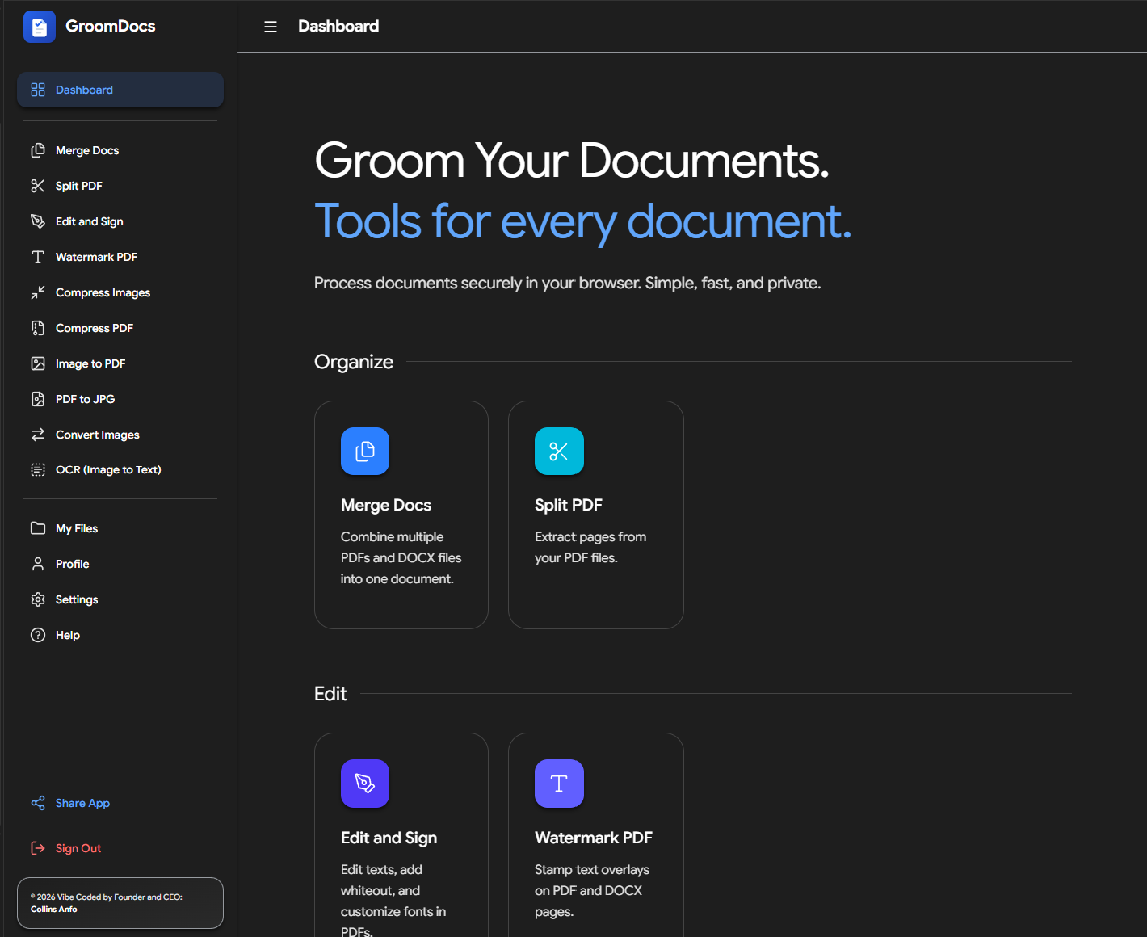Open the Merge Docs card title
Screen dimensions: 1147x937
[x=386, y=505]
